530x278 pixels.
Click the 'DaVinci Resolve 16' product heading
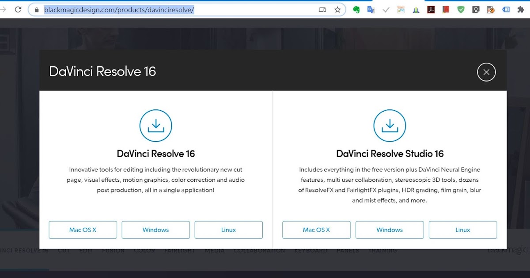(156, 154)
